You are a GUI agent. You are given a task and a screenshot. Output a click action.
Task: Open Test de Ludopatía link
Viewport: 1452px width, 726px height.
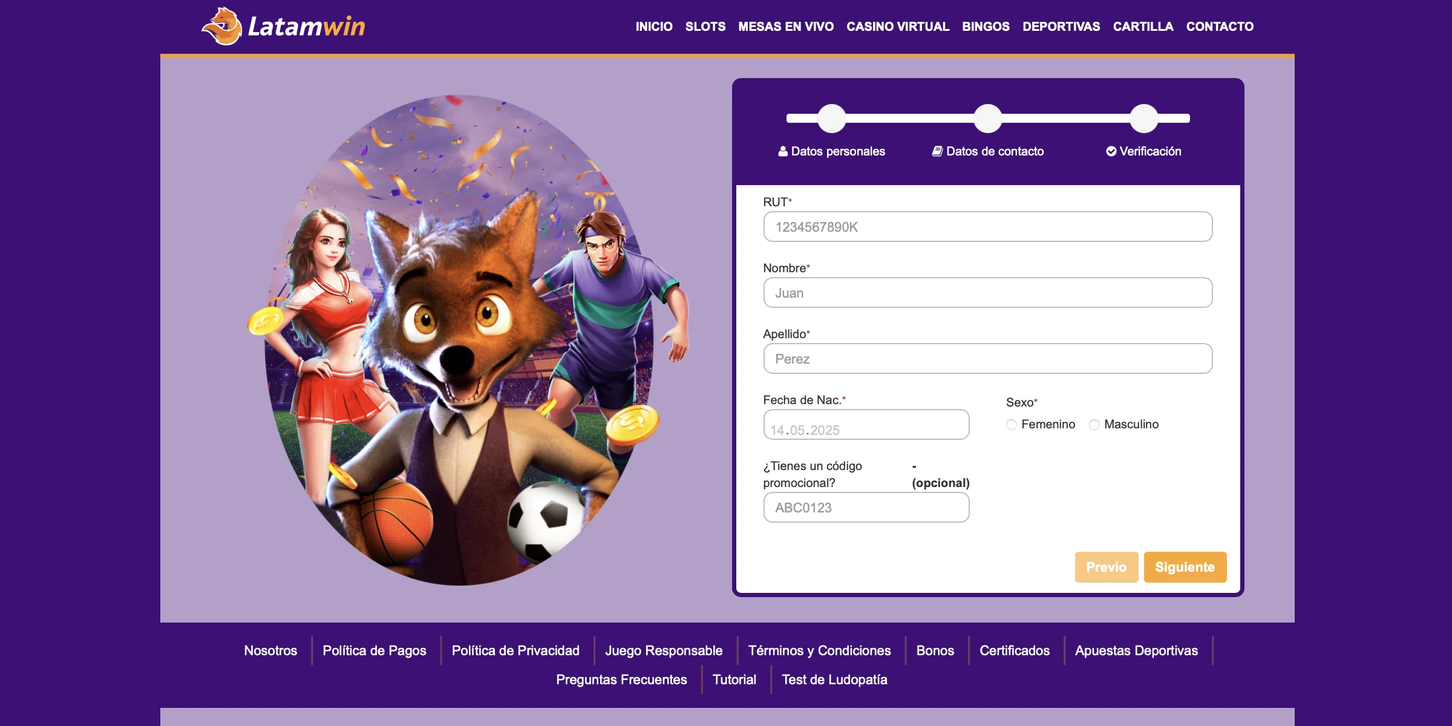click(x=834, y=679)
